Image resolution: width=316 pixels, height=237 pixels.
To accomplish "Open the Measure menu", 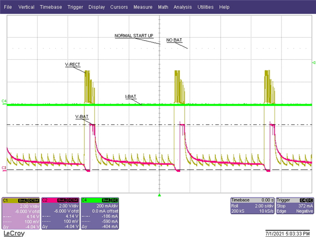I will [143, 7].
